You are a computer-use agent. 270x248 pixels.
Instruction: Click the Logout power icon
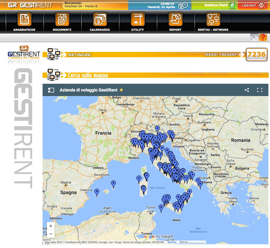(x=261, y=5)
